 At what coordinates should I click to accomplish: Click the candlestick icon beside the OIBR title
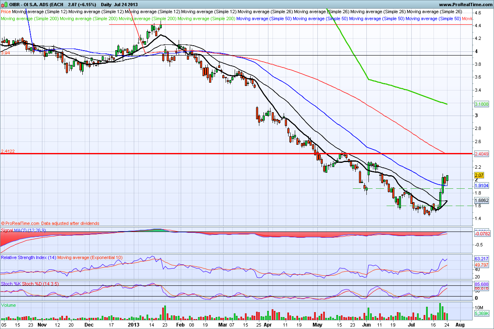coord(3,5)
